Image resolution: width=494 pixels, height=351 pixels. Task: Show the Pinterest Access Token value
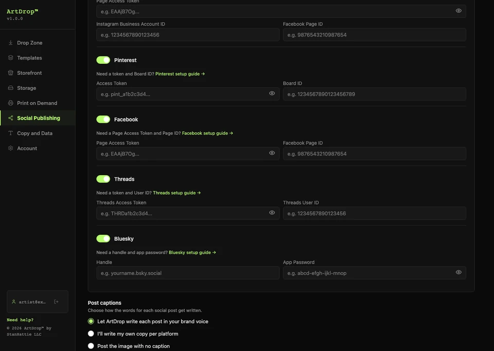pos(272,94)
